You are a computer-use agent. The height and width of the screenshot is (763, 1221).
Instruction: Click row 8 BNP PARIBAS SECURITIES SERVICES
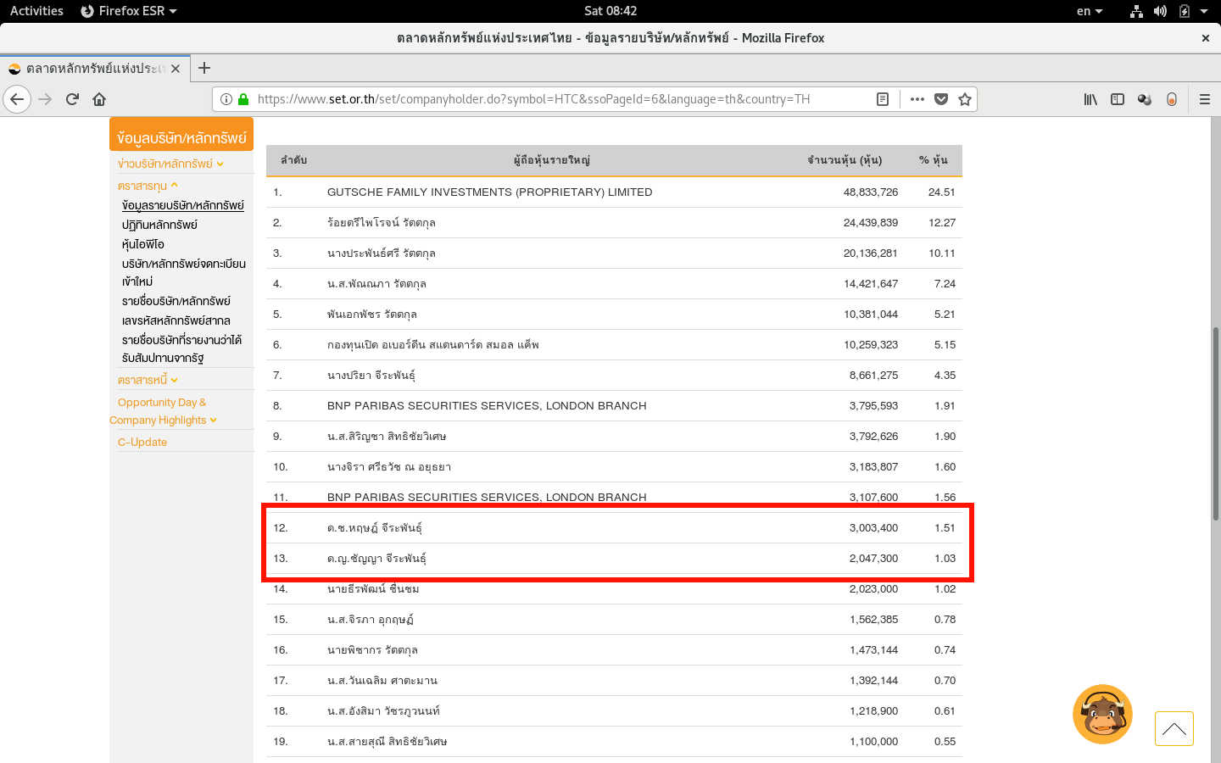click(487, 406)
